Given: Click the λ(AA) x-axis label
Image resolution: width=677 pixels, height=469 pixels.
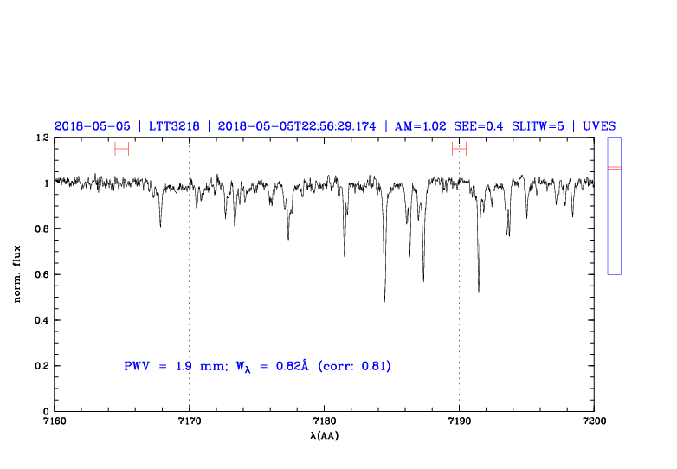Looking at the screenshot, I should click(325, 435).
